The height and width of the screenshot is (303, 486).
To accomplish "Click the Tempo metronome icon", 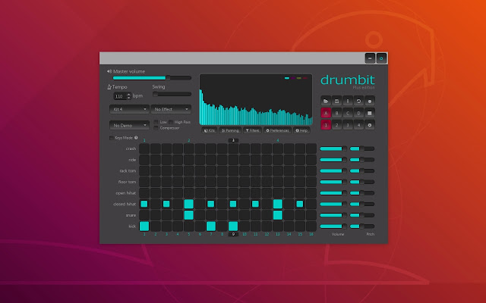I will [109, 87].
